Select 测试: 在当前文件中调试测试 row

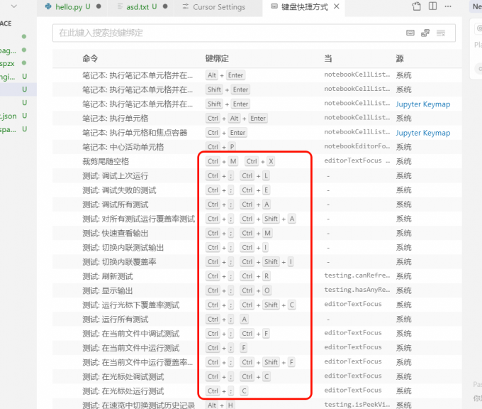point(257,334)
